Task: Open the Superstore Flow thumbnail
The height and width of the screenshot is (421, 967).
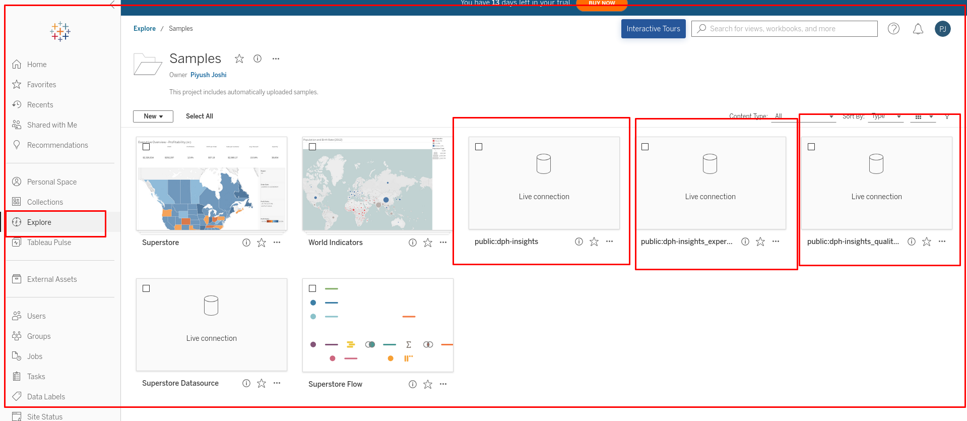Action: click(x=377, y=325)
